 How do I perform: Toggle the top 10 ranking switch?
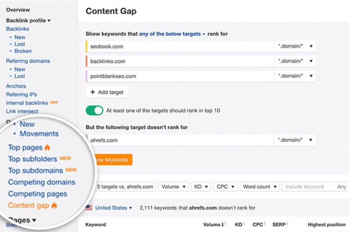pos(95,111)
